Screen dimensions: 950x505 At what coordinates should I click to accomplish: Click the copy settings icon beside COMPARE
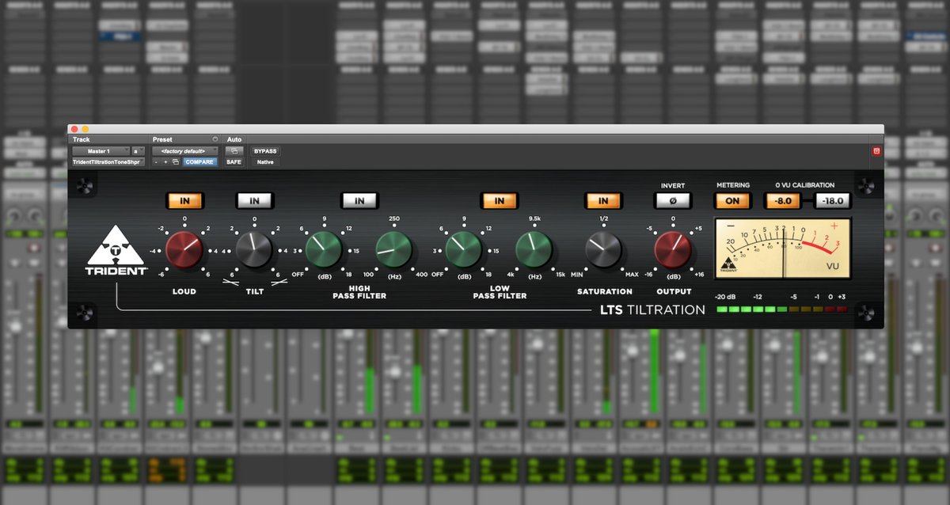coord(176,162)
